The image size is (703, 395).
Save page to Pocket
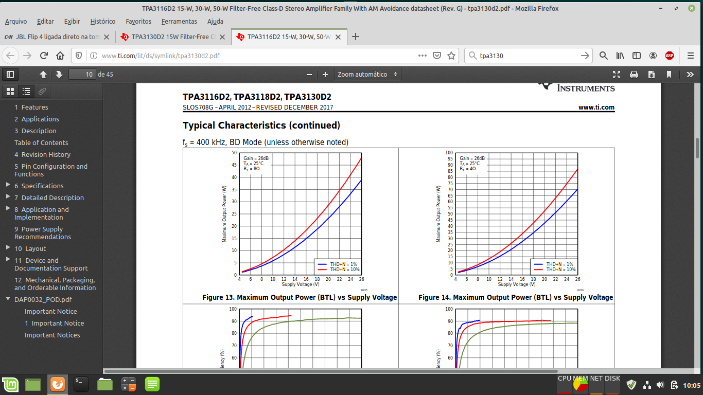point(436,56)
